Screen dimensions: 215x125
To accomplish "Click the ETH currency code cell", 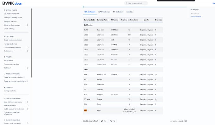I will (x=85, y=84).
